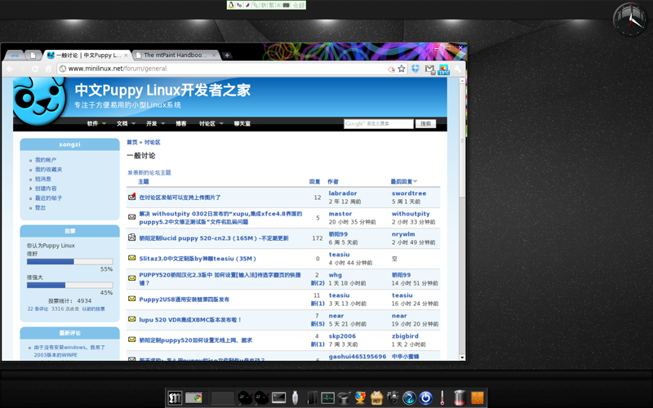Open 我的帐户 sidebar link

click(46, 160)
